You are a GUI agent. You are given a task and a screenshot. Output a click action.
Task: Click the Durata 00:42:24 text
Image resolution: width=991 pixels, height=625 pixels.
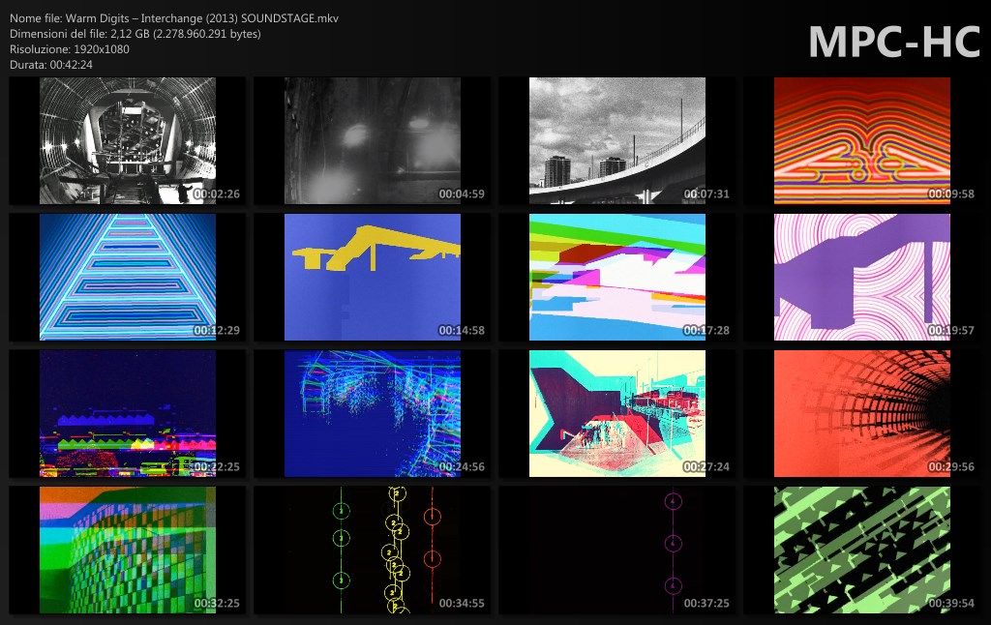pos(51,64)
